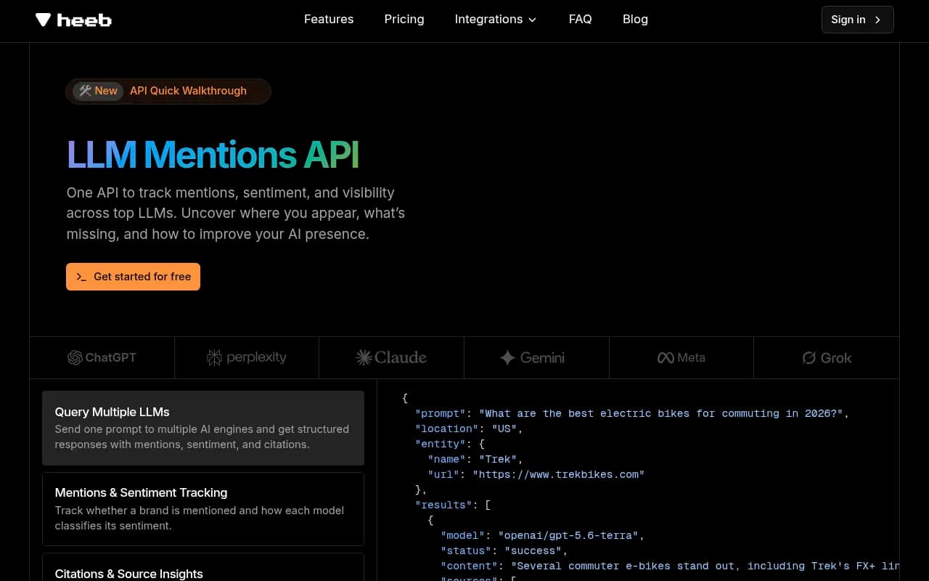Go to the Pricing page
This screenshot has height=581, width=929.
pos(404,20)
